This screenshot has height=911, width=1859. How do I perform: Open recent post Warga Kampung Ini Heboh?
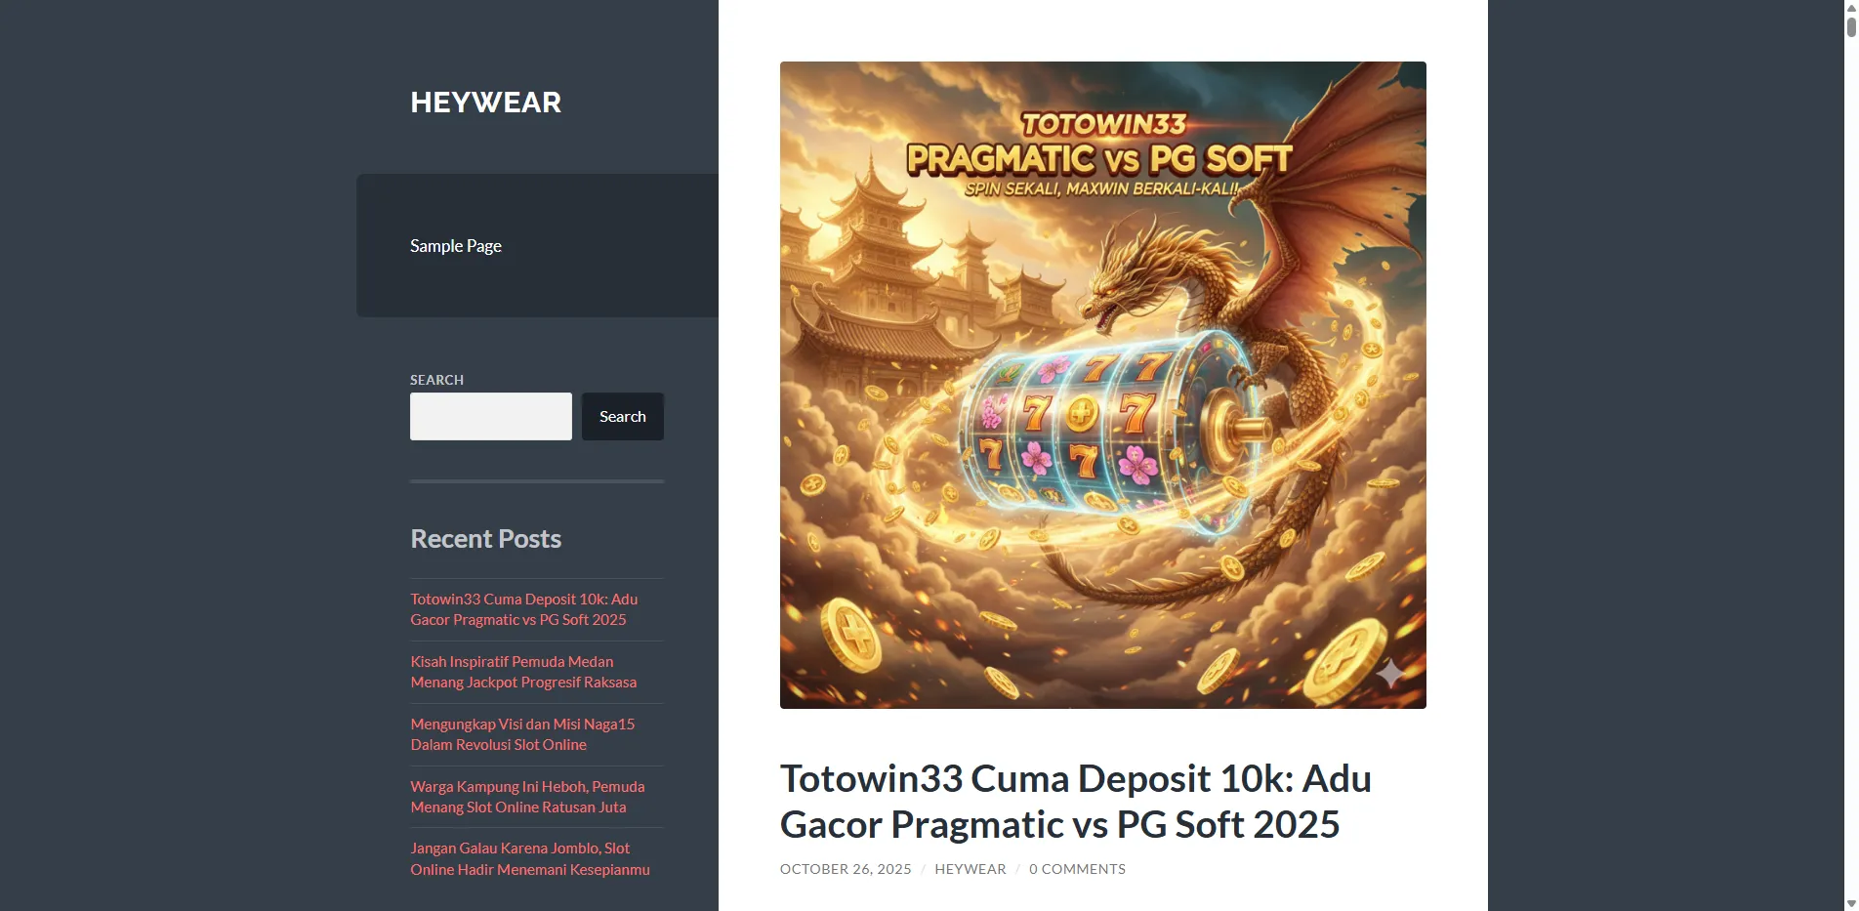pyautogui.click(x=527, y=797)
